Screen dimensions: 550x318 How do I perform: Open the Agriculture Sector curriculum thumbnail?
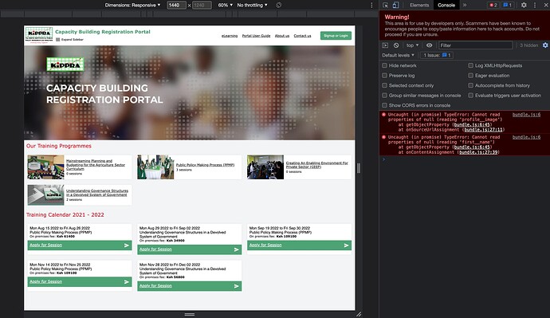tap(46, 167)
